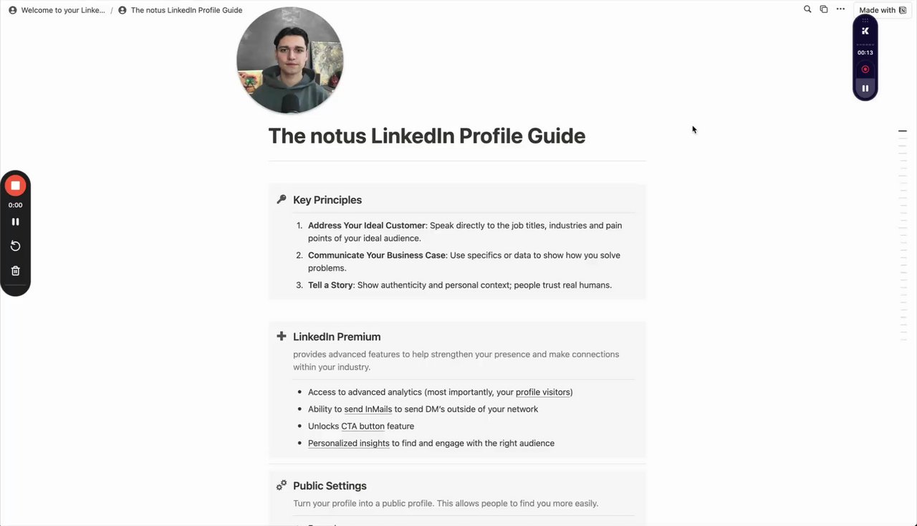
Task: Pause recording in the left recorder panel
Action: pos(15,222)
